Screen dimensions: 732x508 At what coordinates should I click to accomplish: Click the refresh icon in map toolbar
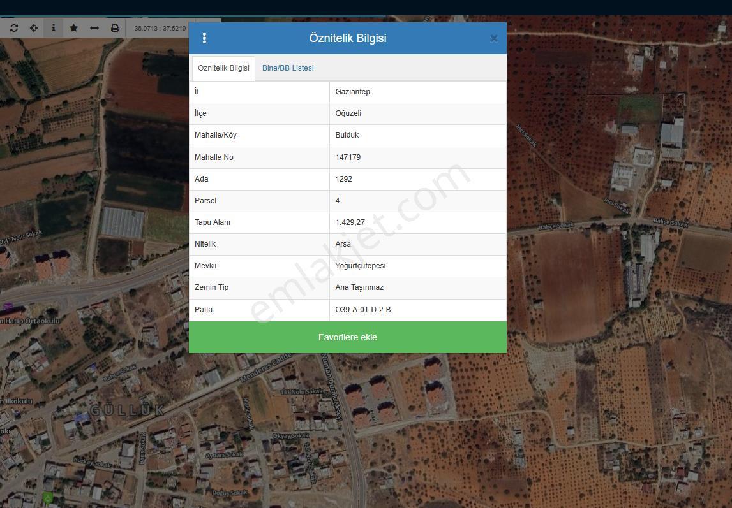(14, 28)
